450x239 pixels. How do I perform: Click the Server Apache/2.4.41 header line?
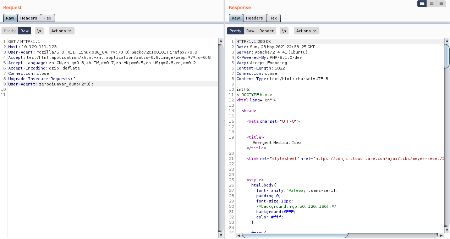click(272, 52)
